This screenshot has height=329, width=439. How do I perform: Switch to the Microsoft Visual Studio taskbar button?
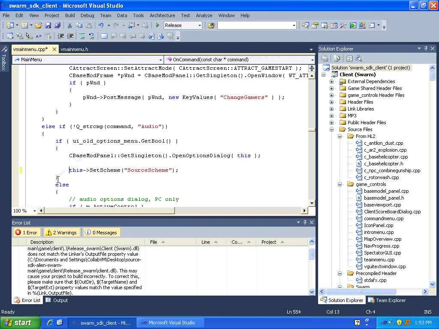pos(171,323)
